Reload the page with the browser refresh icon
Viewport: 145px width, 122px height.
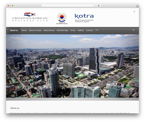point(94,5)
